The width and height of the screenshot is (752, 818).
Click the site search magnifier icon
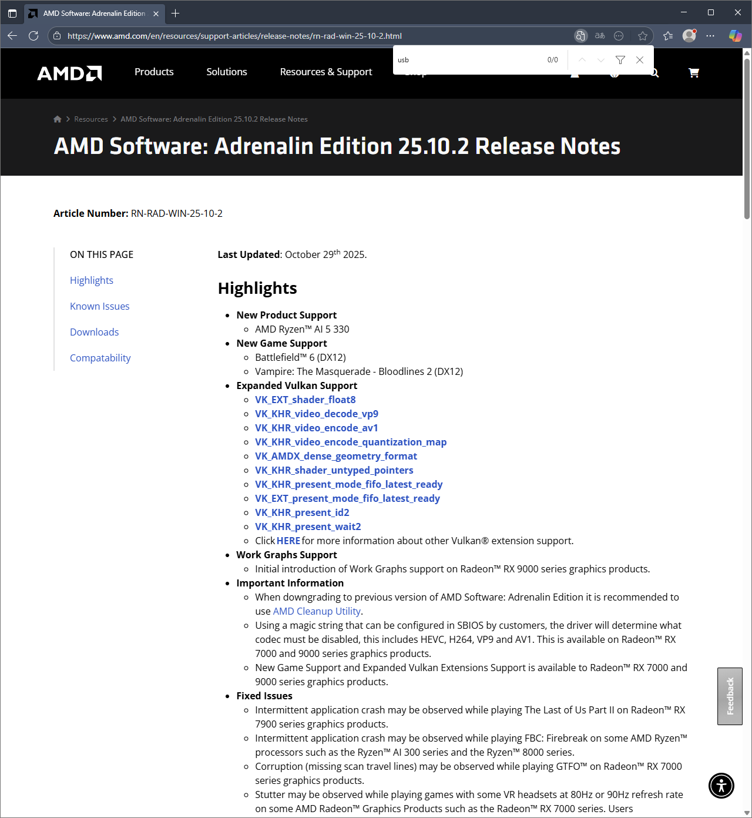pyautogui.click(x=654, y=73)
